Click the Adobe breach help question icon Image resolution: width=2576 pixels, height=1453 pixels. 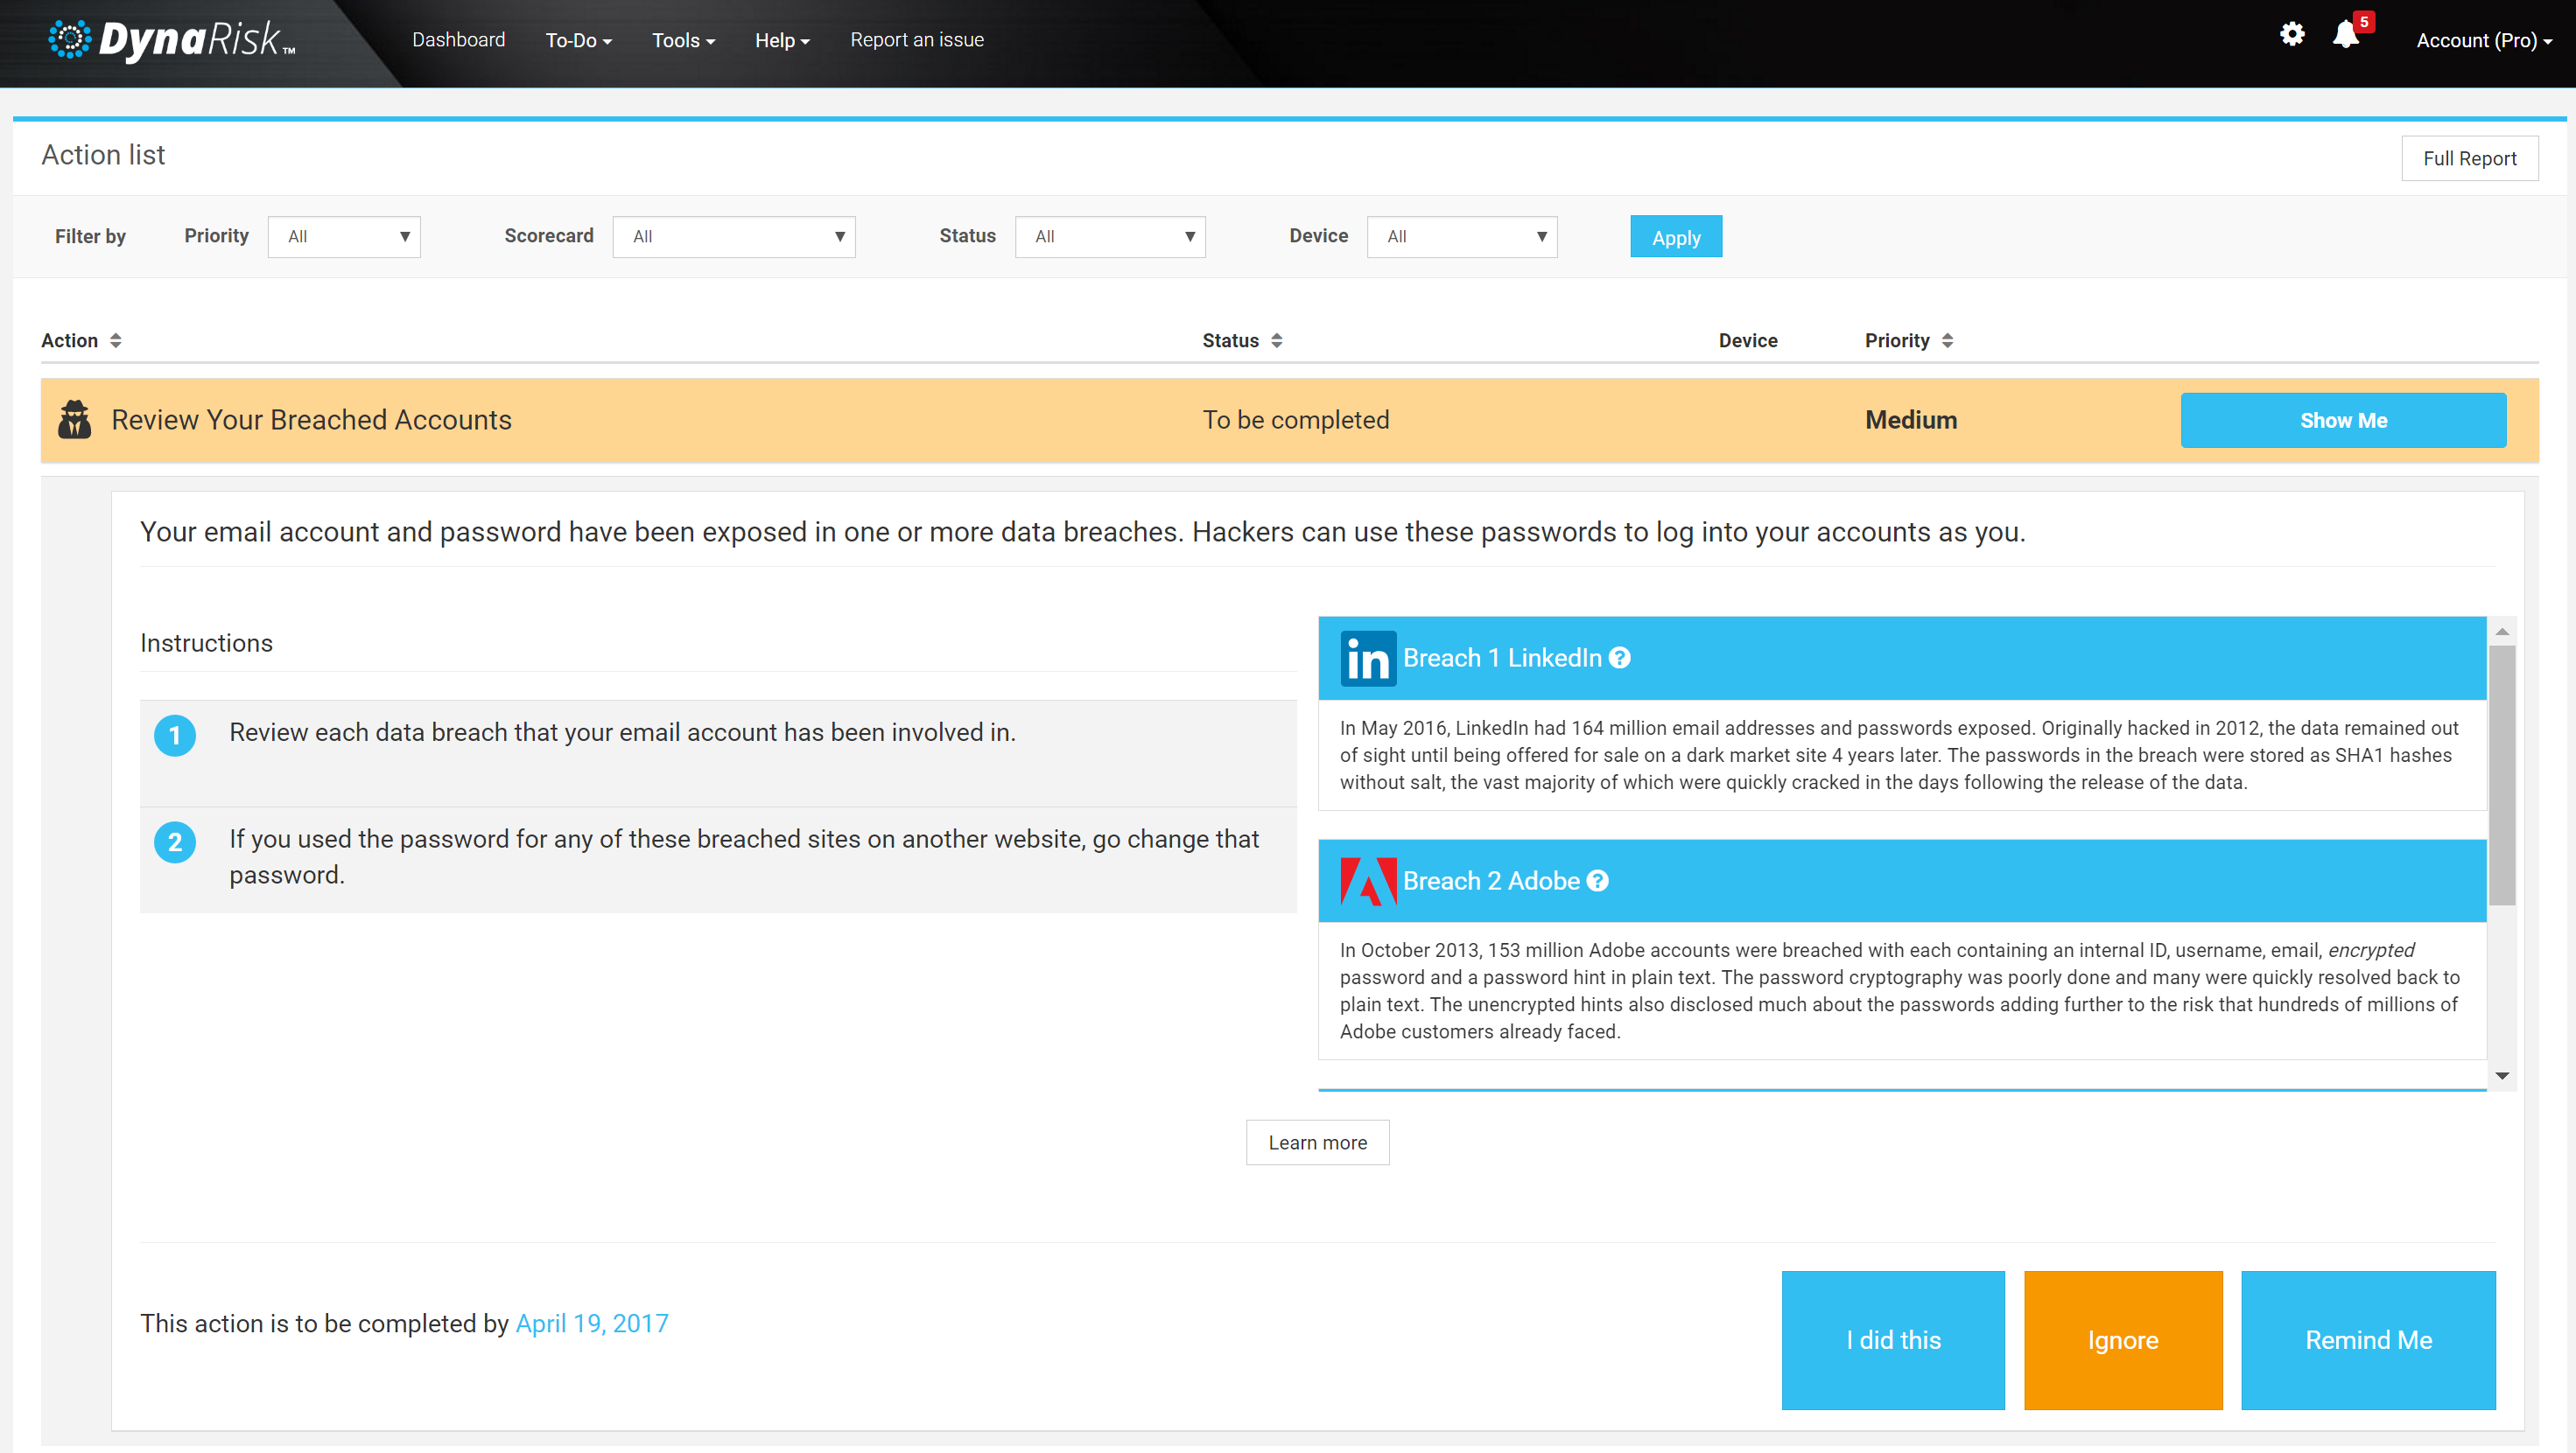point(1598,880)
